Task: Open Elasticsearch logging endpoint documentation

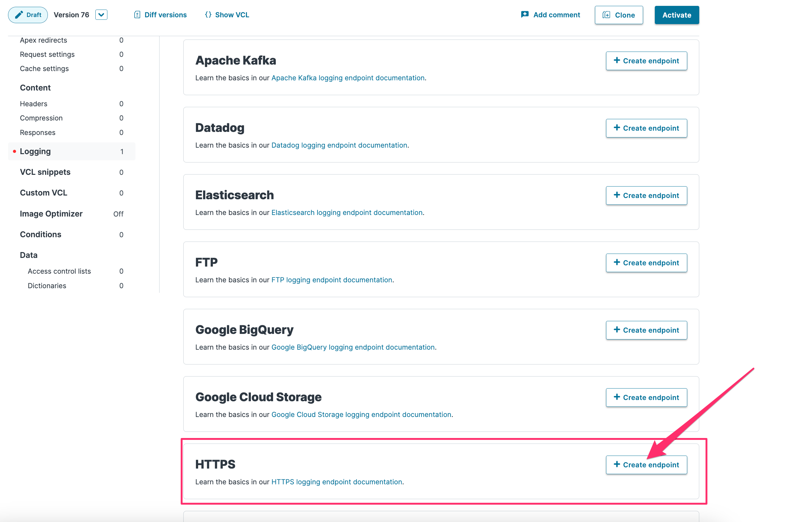Action: [347, 213]
